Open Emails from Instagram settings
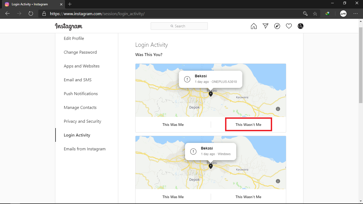Viewport: 363px width, 204px height. coord(85,149)
